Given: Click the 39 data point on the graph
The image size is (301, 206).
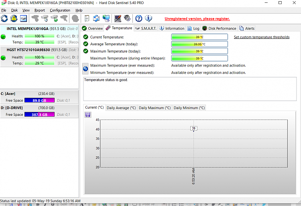Looking at the screenshot, I should (193, 129).
